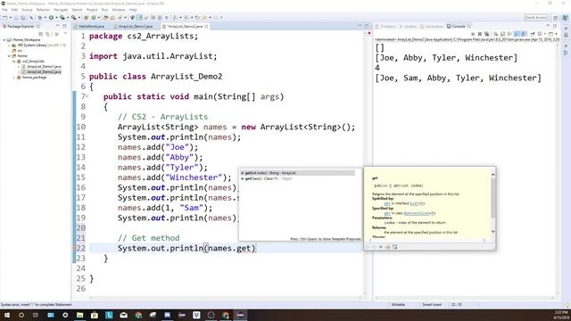The image size is (571, 321).
Task: Open the Project menu
Action: pos(92,10)
